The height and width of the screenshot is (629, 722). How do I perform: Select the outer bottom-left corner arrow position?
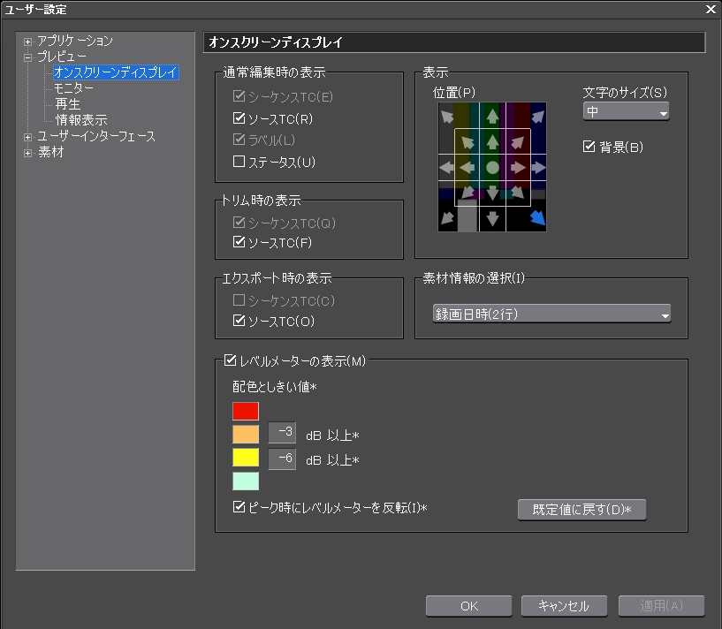[447, 217]
